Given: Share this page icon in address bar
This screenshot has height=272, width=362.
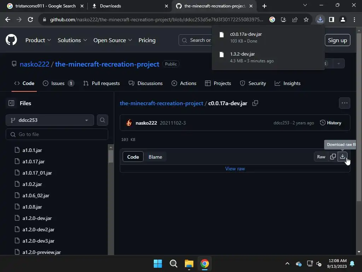Looking at the screenshot, I should point(295,20).
